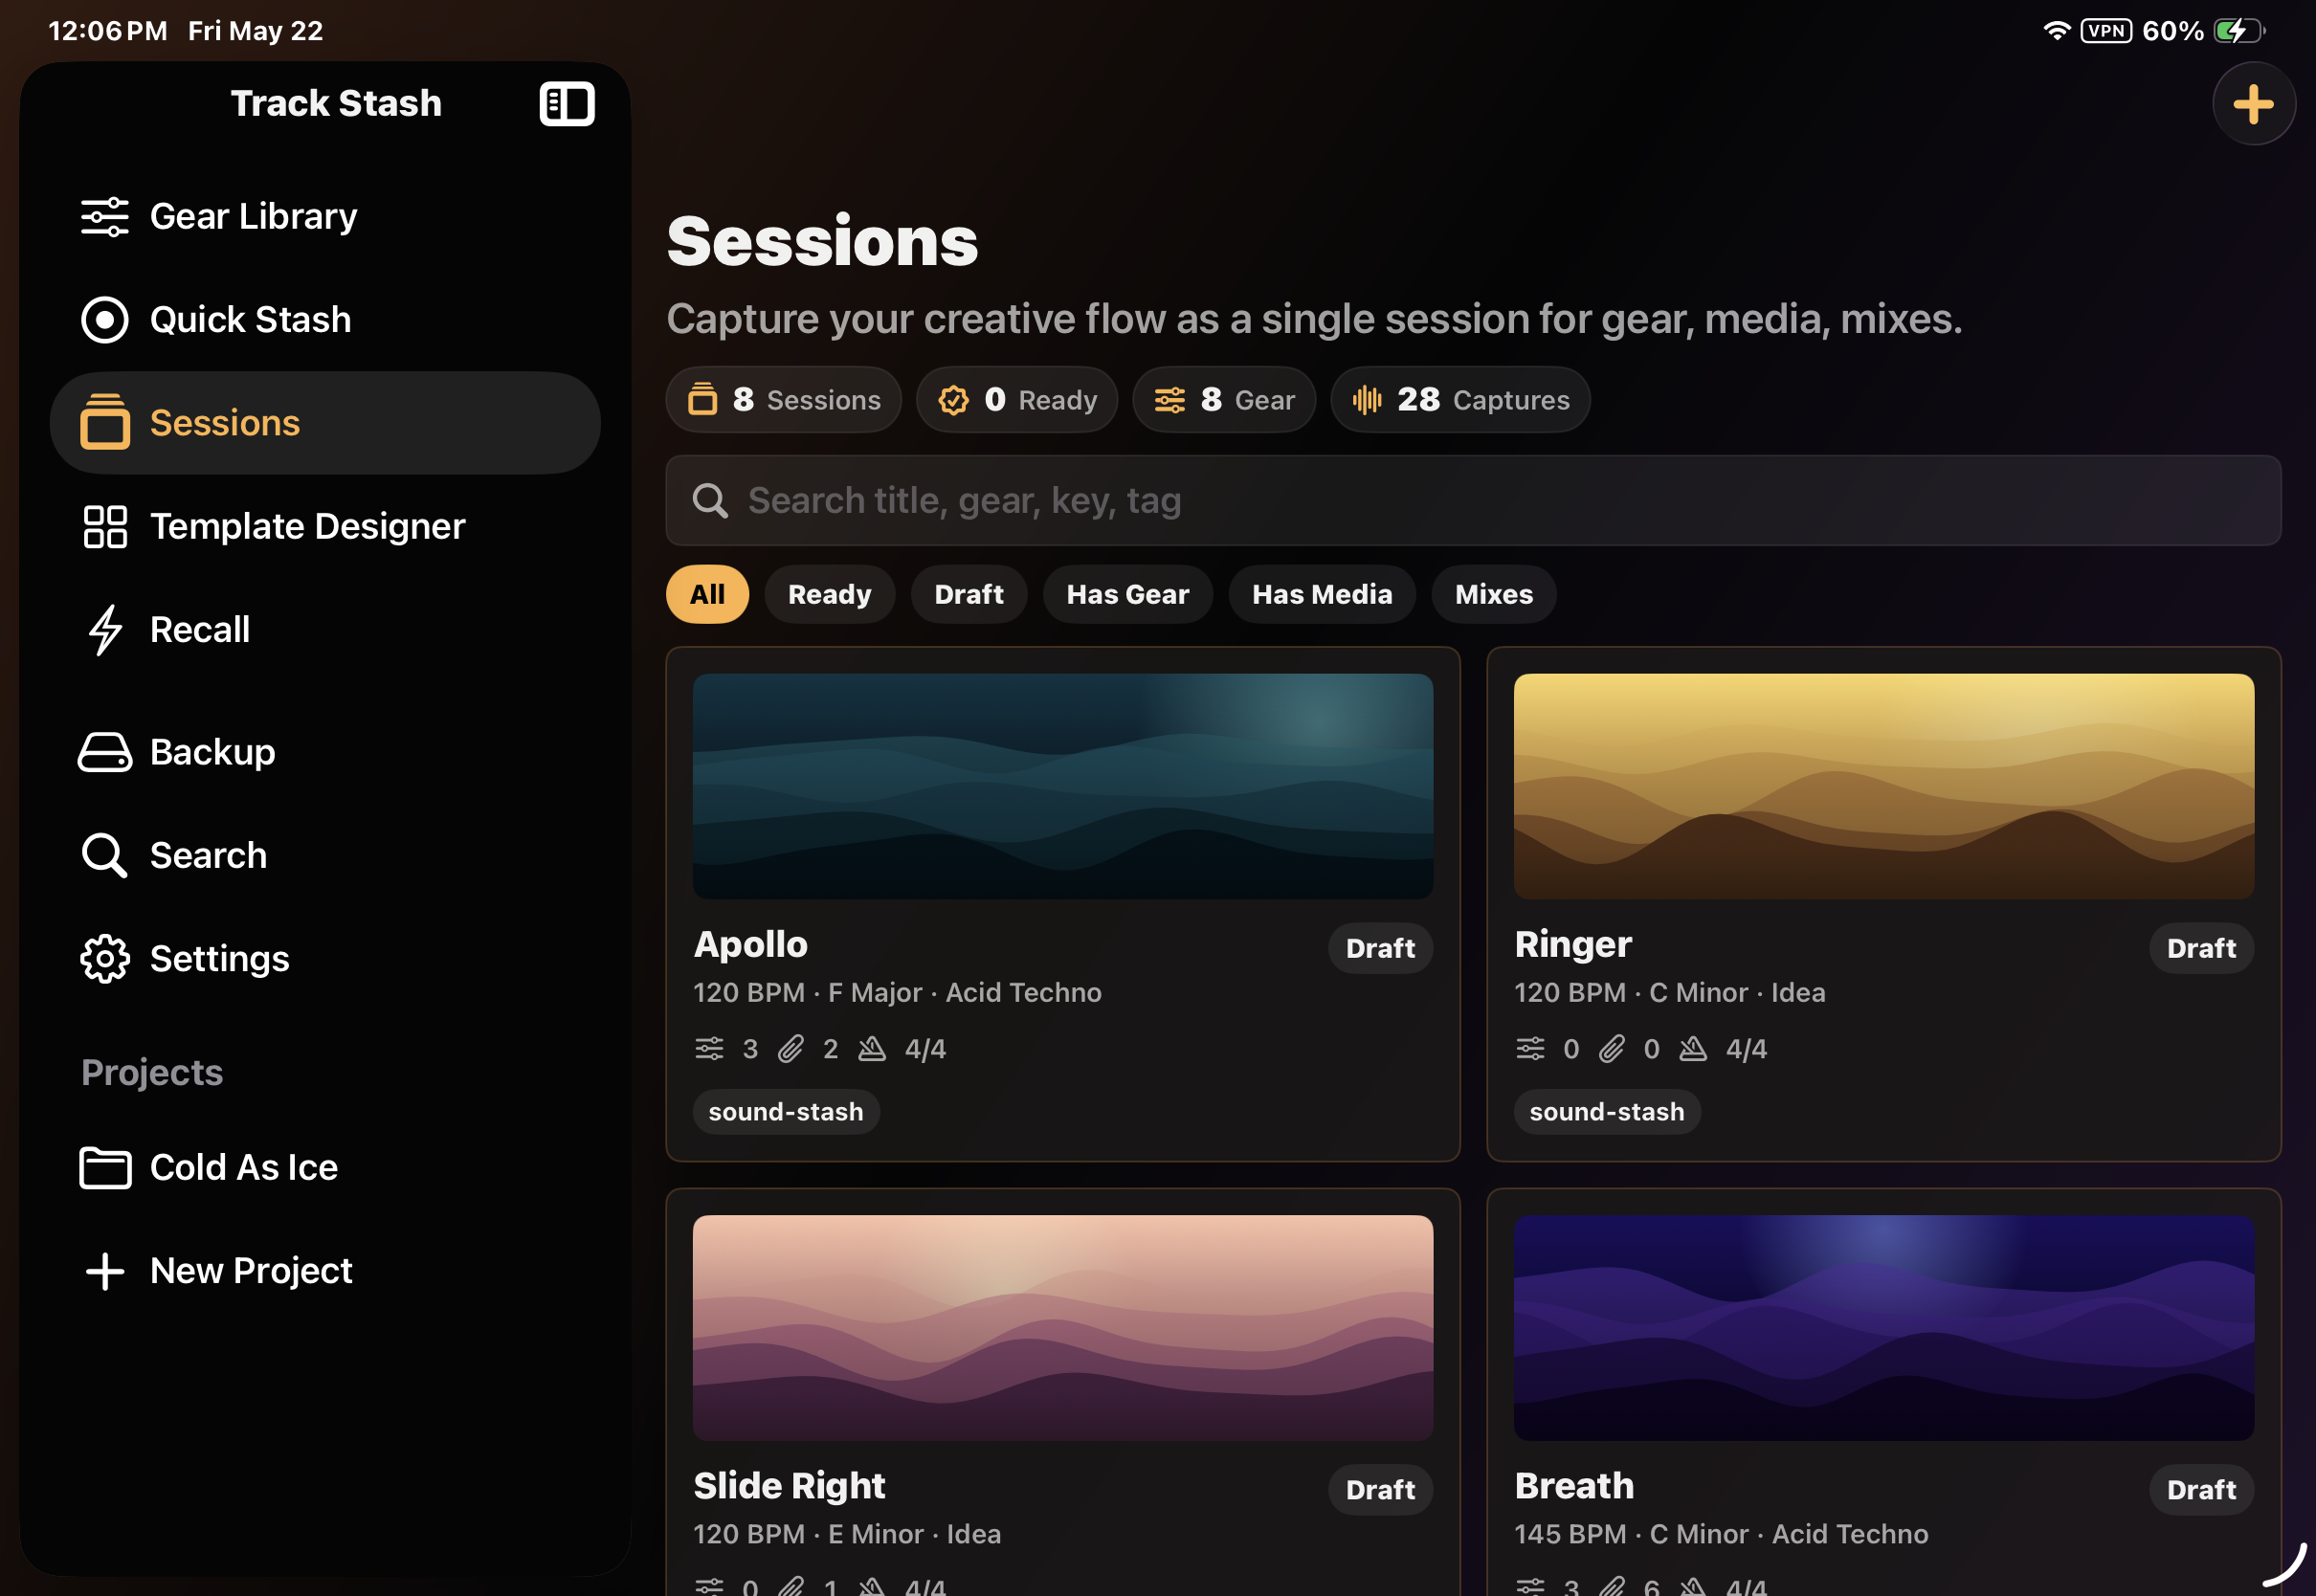
Task: Open the Slide Right session pink artwork
Action: coord(1063,1329)
